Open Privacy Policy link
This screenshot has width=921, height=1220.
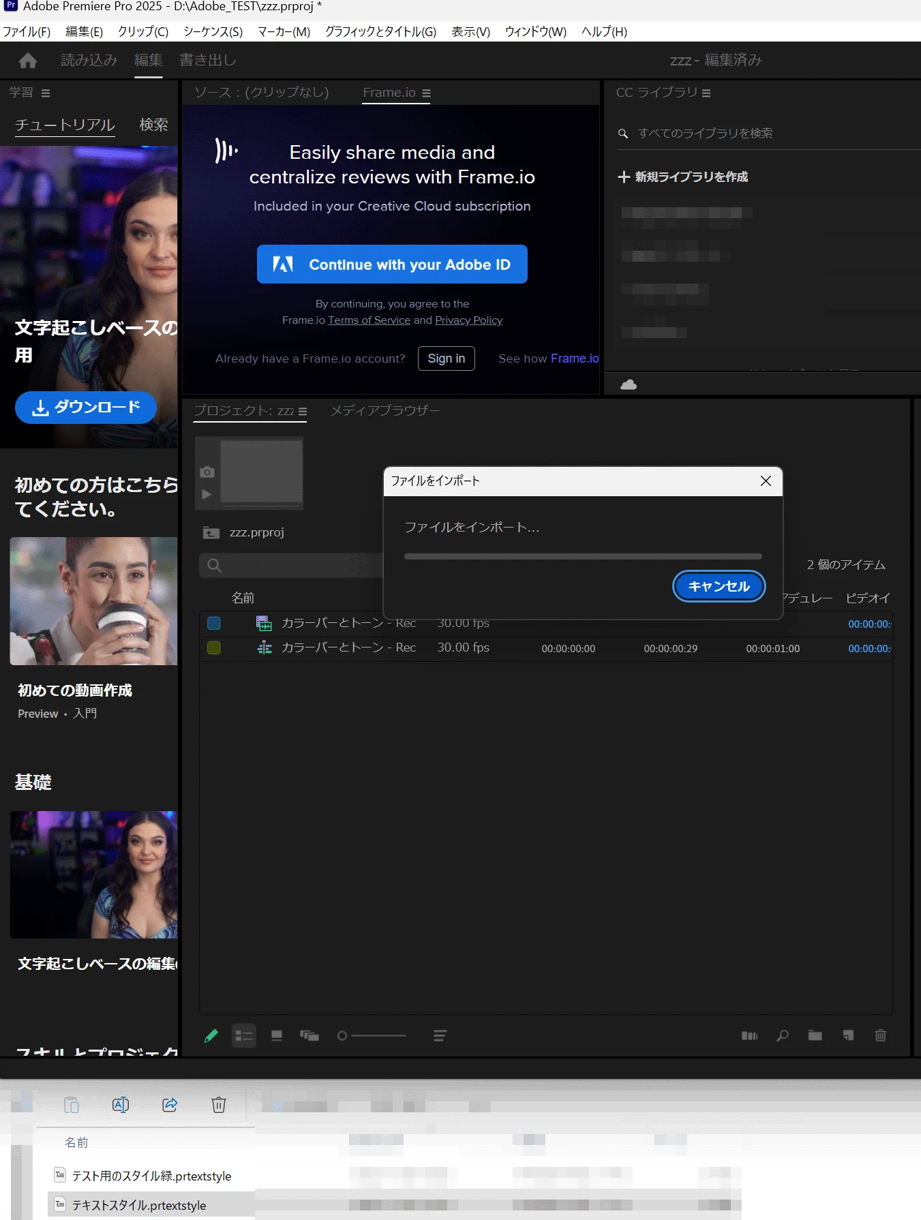tap(469, 320)
